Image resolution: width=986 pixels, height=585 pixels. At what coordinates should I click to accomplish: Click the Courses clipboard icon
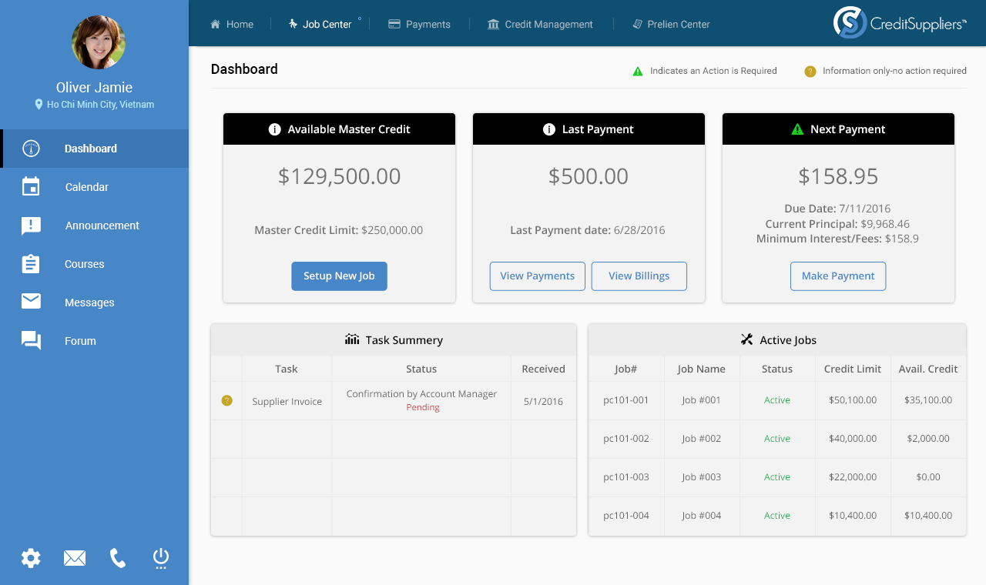click(x=31, y=264)
